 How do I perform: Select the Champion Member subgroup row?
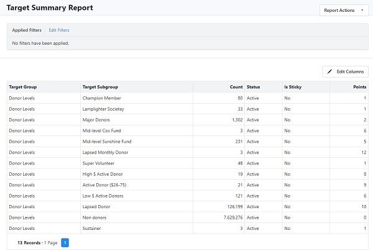[188, 98]
